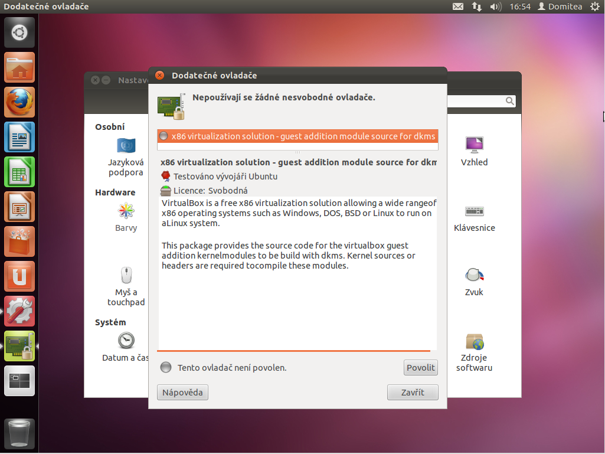Open Zdroje softwaru settings

tap(474, 341)
